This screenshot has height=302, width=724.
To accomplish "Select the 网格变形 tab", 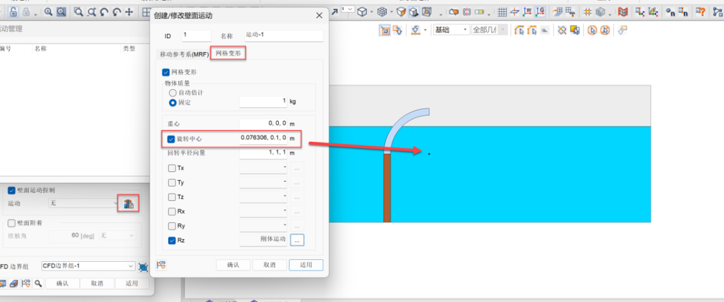I will [228, 53].
